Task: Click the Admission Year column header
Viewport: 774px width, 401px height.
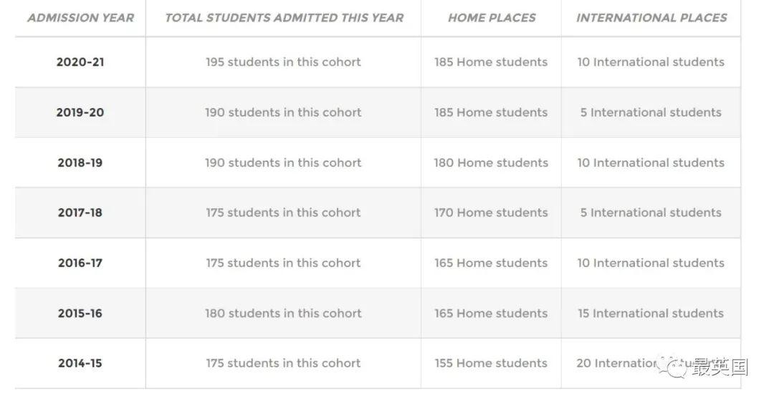Action: click(80, 18)
